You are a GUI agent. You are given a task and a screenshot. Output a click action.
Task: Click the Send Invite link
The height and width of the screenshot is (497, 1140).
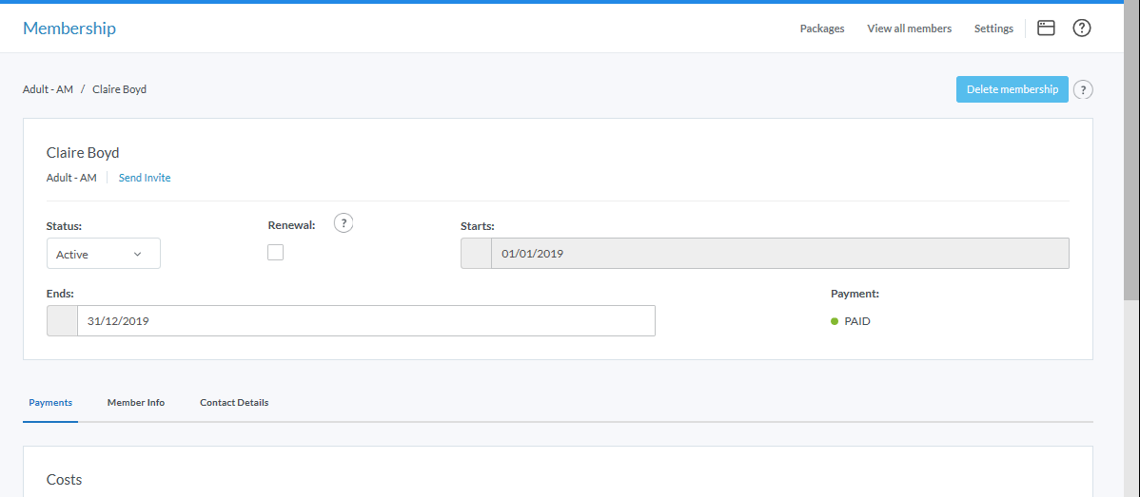pyautogui.click(x=145, y=178)
